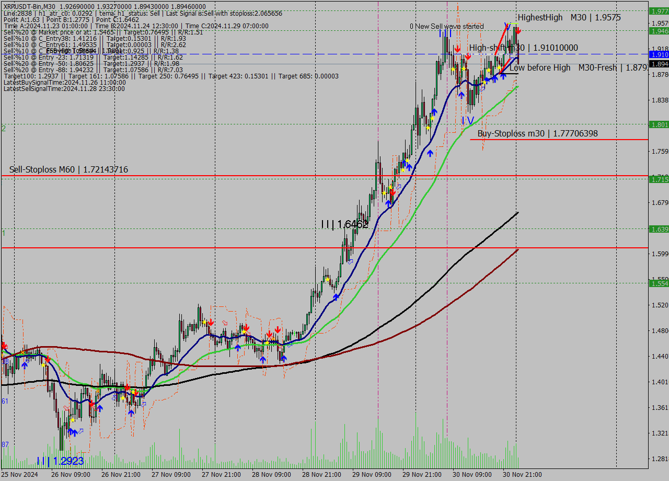Image resolution: width=669 pixels, height=481 pixels.
Task: Click the green 1.801 price level tag
Action: click(659, 124)
